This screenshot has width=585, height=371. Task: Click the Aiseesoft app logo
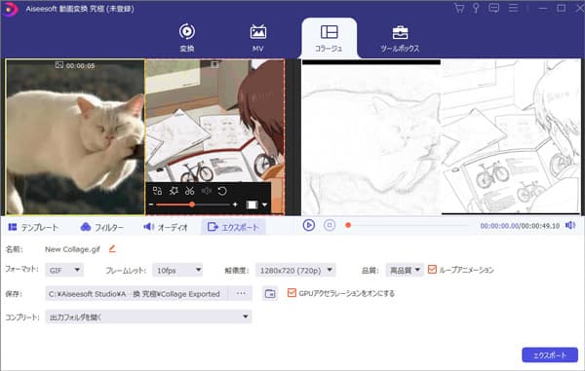(x=10, y=9)
